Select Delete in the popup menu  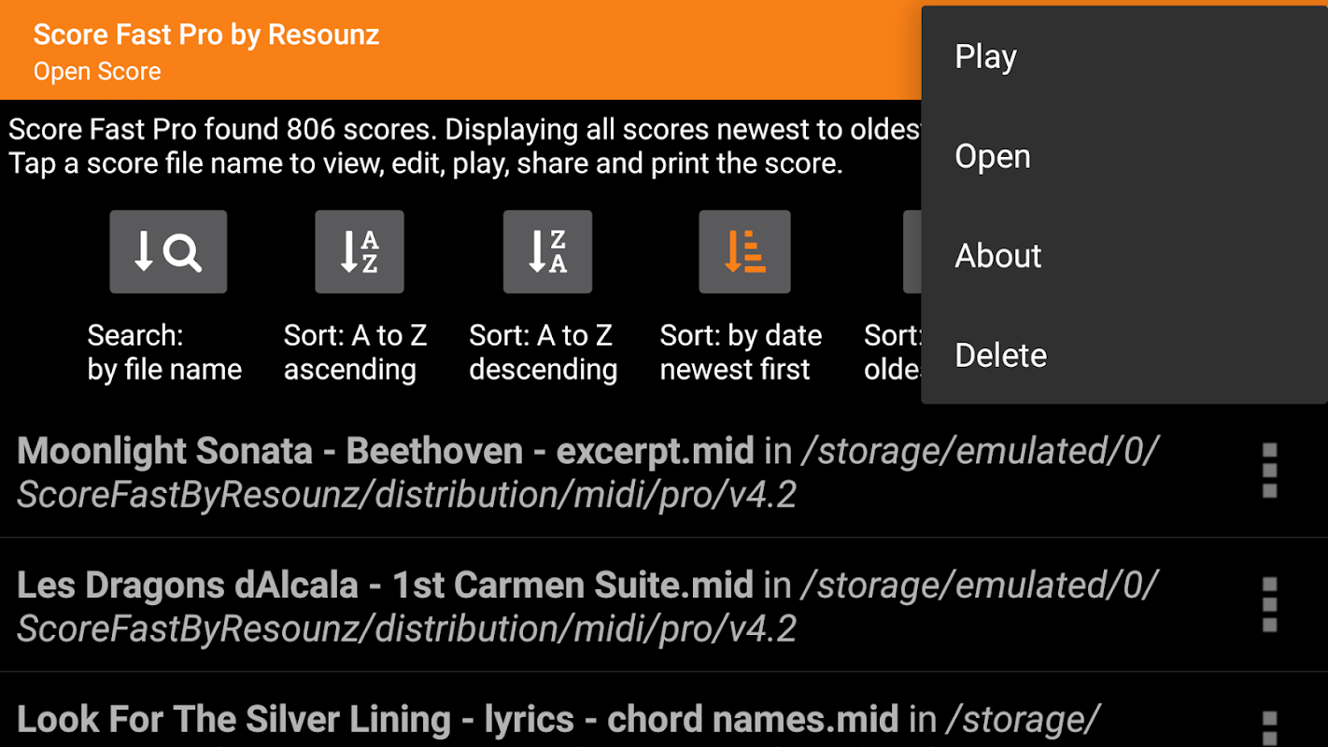(x=1000, y=356)
